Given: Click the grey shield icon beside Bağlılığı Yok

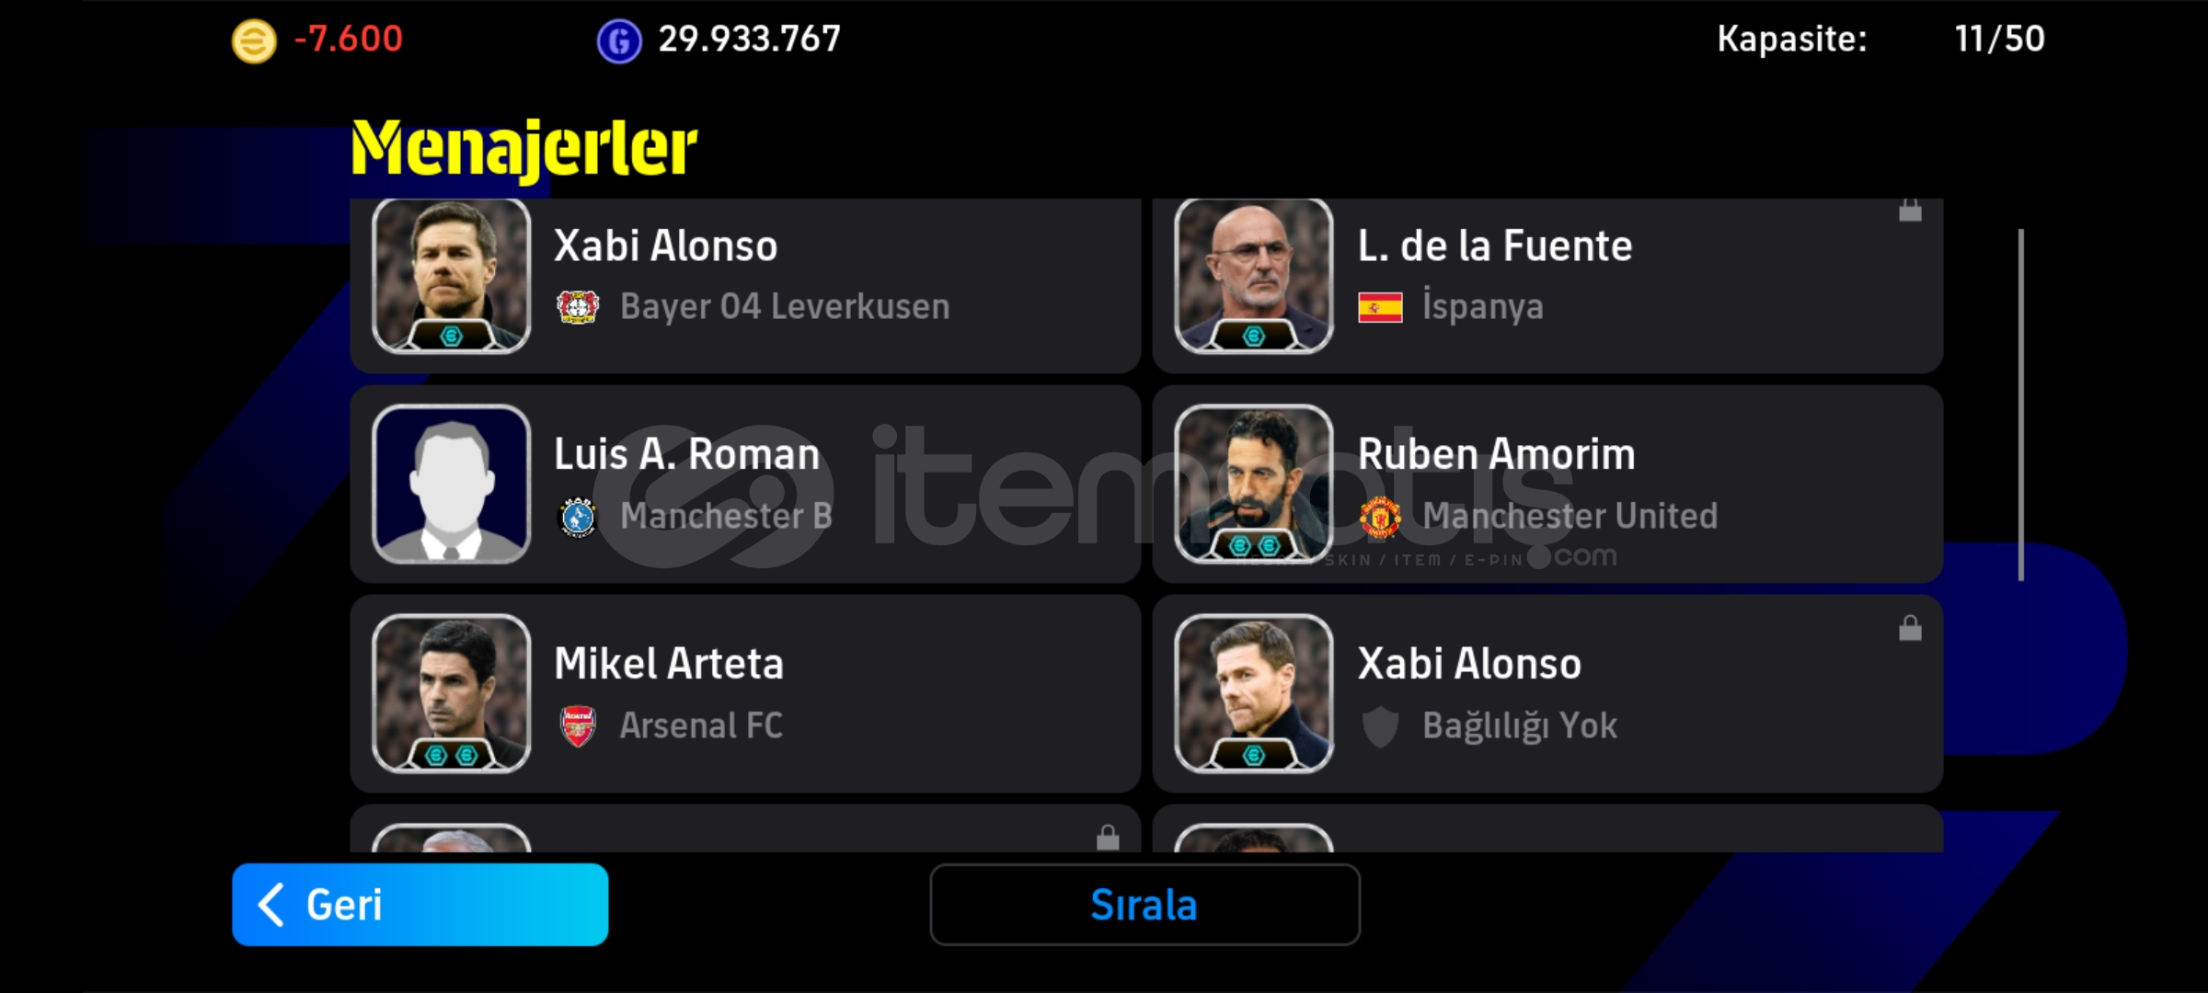Looking at the screenshot, I should click(x=1380, y=726).
